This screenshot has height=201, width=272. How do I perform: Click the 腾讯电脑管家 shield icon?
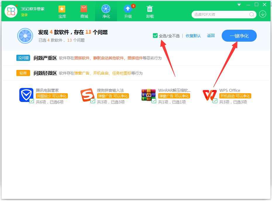(26, 95)
